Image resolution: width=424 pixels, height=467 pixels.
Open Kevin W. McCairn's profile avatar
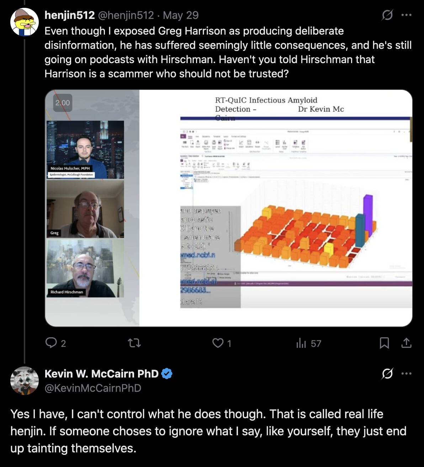(x=24, y=380)
